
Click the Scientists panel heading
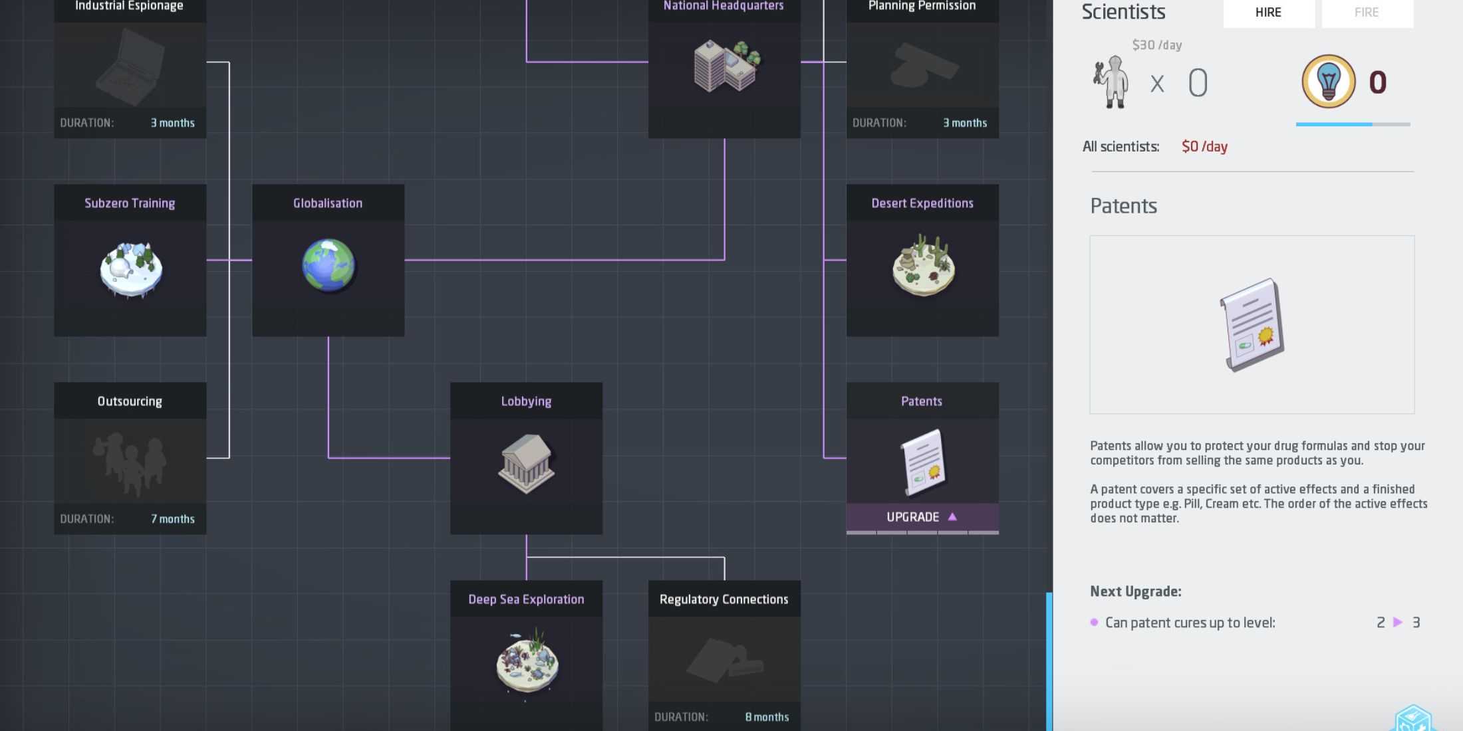(x=1123, y=12)
